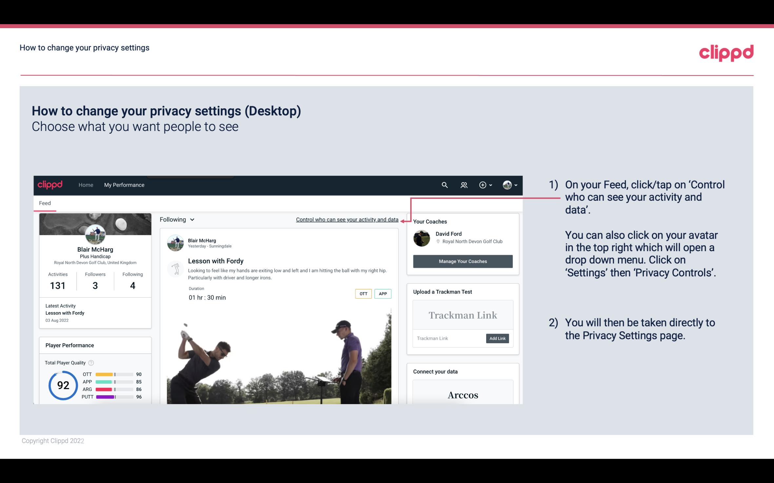Select the Home navigation tab
774x483 pixels.
pyautogui.click(x=86, y=185)
